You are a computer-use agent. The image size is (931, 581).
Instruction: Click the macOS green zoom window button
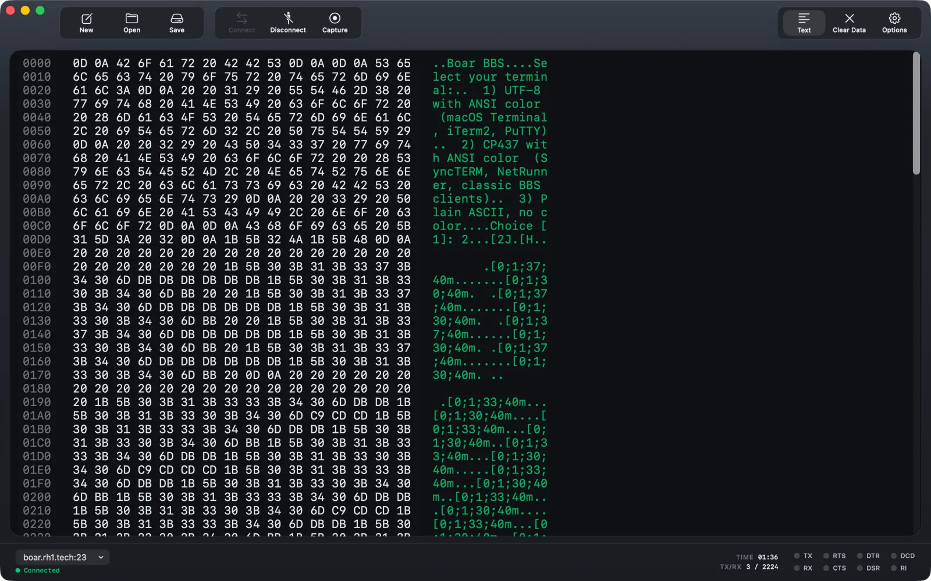click(x=40, y=10)
